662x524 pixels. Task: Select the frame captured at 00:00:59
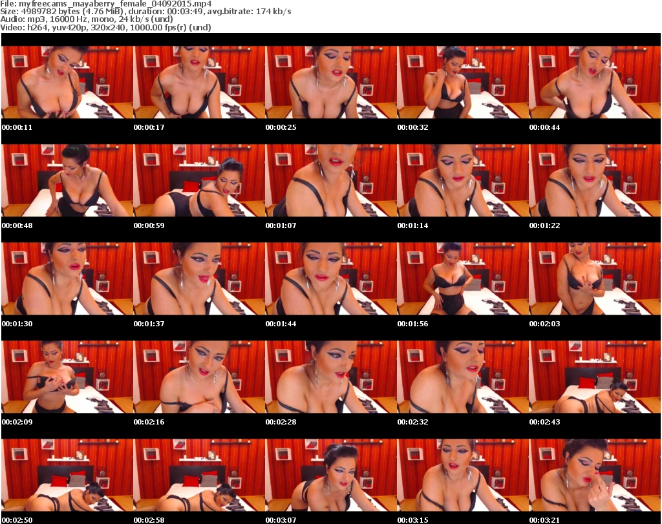[x=199, y=180]
